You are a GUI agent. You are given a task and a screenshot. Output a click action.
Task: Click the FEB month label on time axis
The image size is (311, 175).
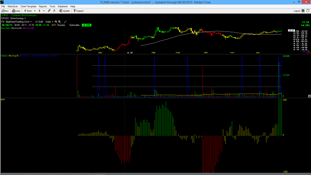pos(153,53)
